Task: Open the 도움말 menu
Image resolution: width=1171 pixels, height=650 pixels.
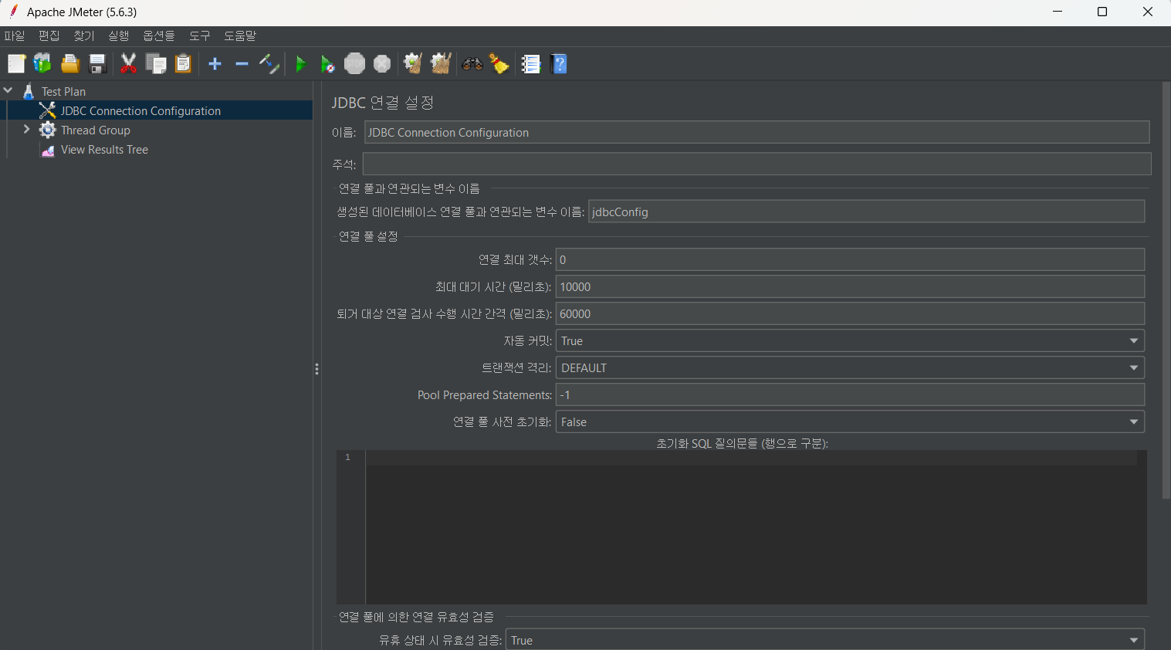Action: coord(240,36)
